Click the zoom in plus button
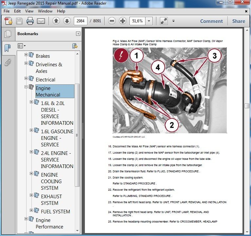Image resolution: width=251 pixels, height=236 pixels. (x=123, y=21)
